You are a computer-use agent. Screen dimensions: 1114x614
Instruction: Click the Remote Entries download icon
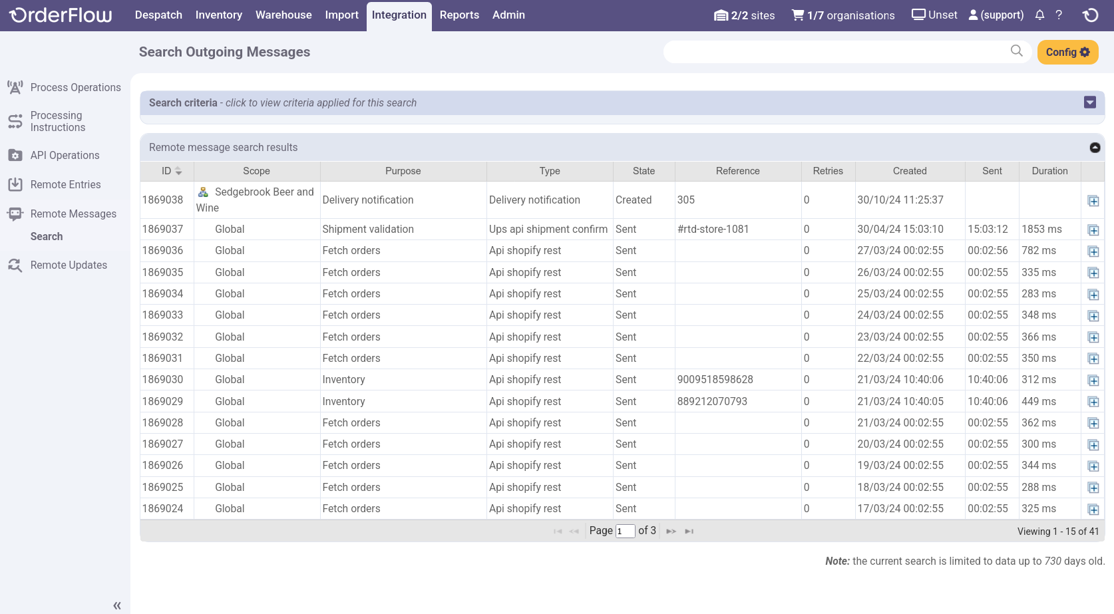15,184
